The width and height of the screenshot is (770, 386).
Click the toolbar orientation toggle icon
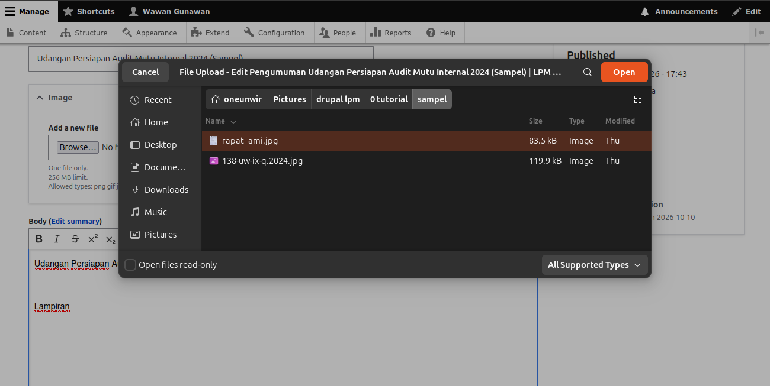[759, 33]
